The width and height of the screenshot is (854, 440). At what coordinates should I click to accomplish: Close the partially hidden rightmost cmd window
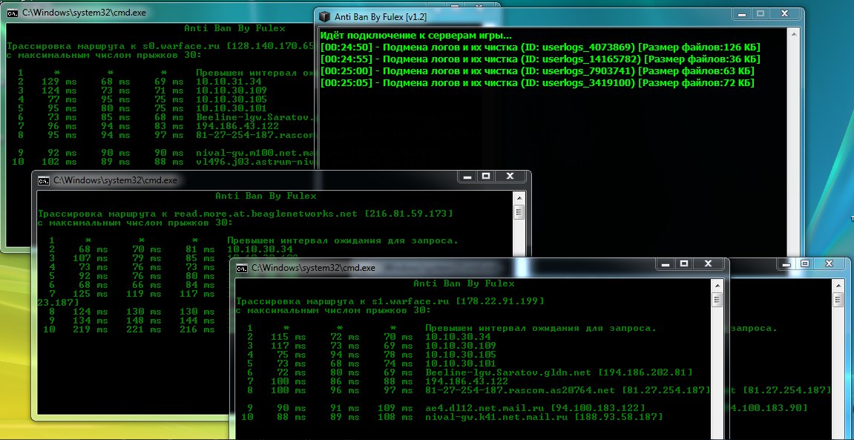[830, 263]
